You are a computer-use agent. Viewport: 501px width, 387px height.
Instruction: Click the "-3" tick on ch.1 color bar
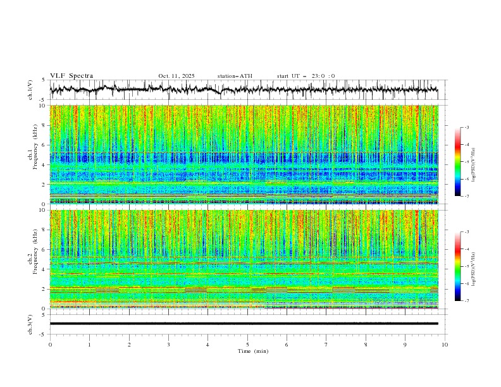(467, 127)
